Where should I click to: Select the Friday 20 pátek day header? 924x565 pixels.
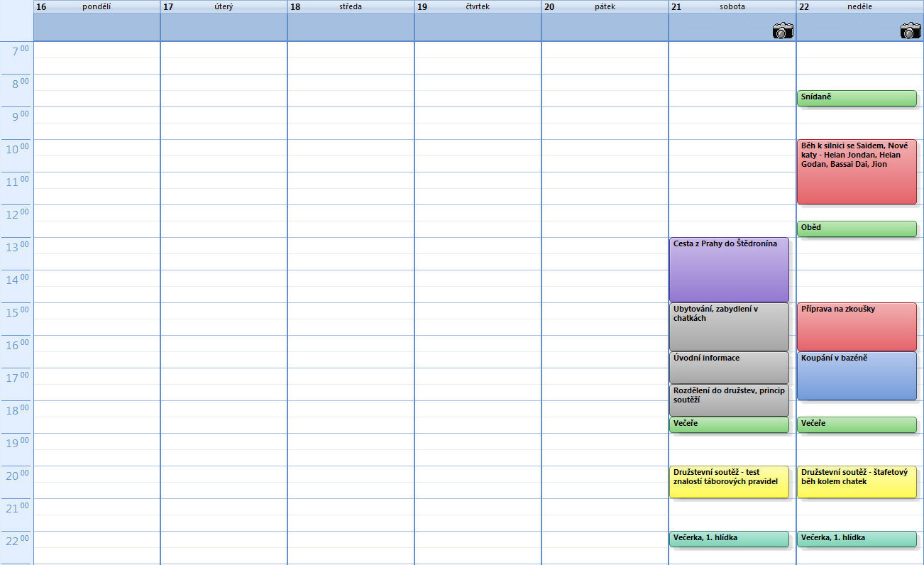605,6
